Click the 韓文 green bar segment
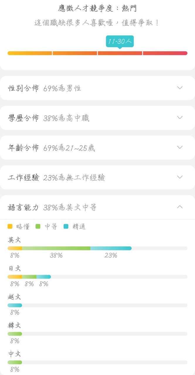Viewport: 195px width, 375px height. point(15,334)
